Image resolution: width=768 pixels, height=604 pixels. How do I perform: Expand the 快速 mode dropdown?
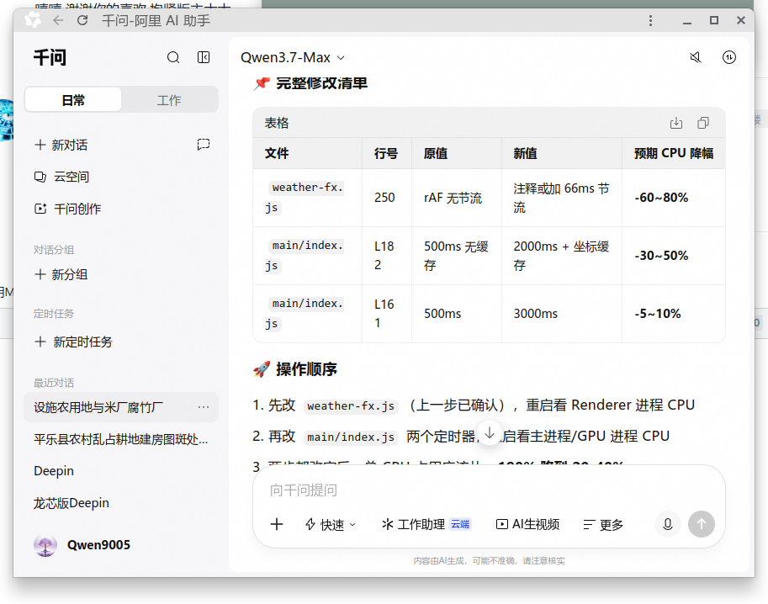[330, 525]
